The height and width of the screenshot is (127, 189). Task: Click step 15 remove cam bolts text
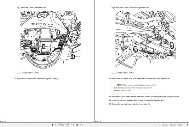click(129, 104)
